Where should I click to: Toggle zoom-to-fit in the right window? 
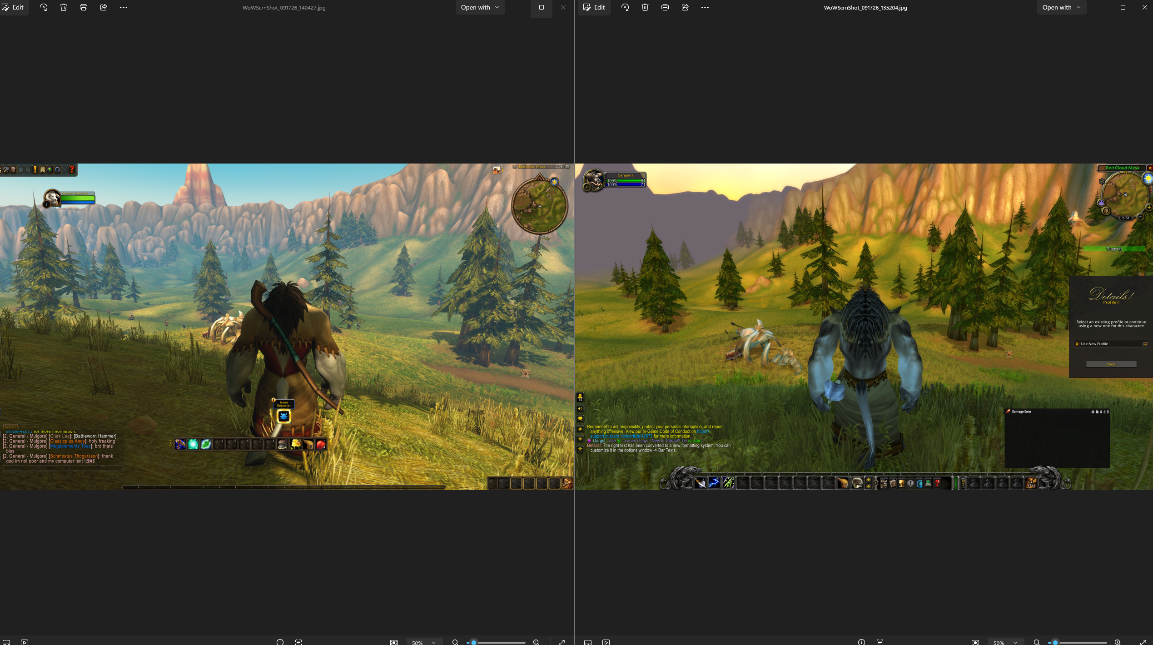(975, 642)
